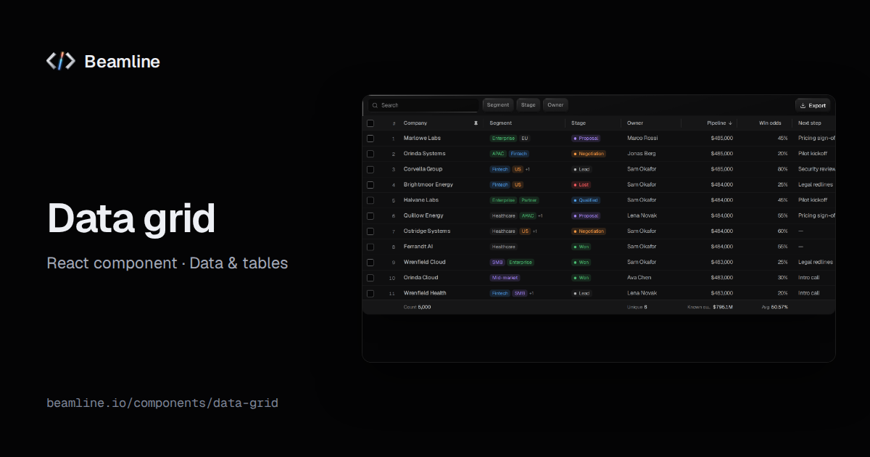
Task: Check the Marlowe Labs row checkbox
Action: point(370,139)
